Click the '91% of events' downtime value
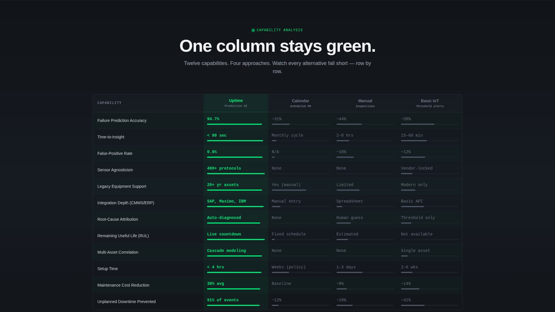 pyautogui.click(x=223, y=300)
